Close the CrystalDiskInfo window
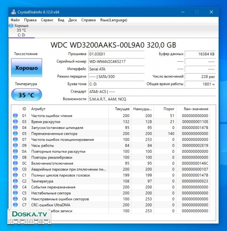The width and height of the screenshot is (227, 231). (211, 12)
